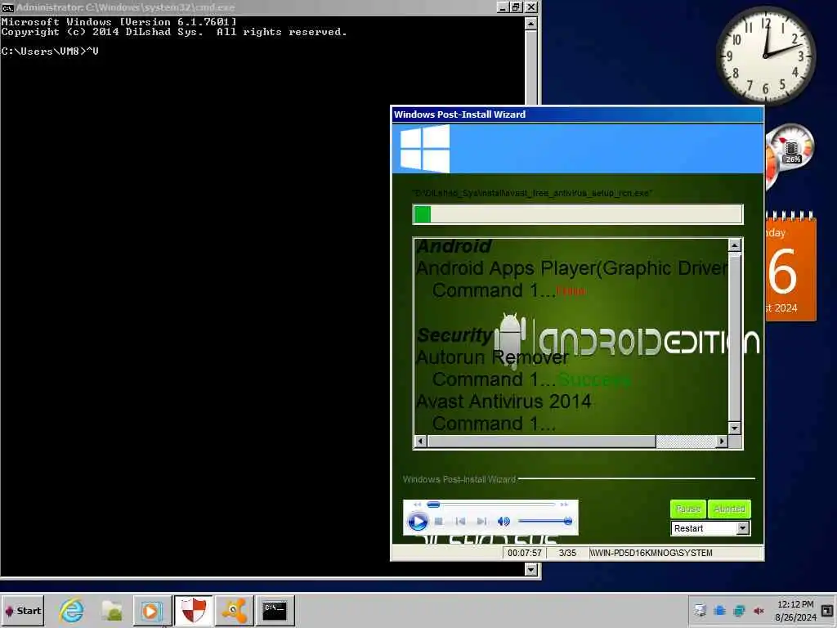Click the 'Android Apps Player' list entry

[571, 268]
